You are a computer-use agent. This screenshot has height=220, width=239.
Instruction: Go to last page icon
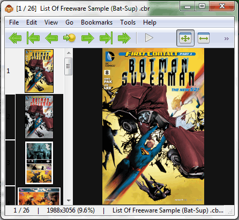pyautogui.click(x=106, y=38)
